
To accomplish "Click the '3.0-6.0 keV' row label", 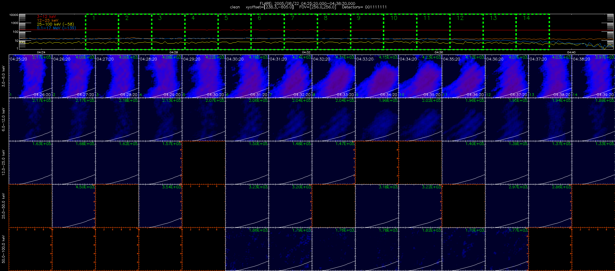I will click(3, 76).
